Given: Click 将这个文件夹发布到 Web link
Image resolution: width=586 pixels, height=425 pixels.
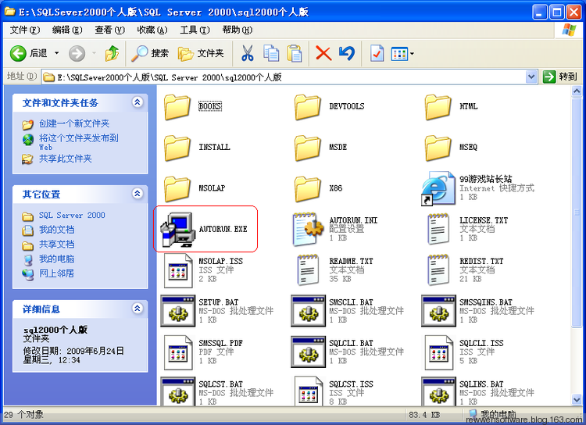Looking at the screenshot, I should click(x=79, y=142).
